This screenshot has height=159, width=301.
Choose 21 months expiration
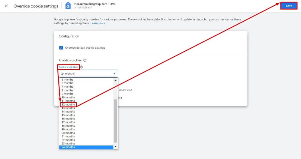[86, 136]
